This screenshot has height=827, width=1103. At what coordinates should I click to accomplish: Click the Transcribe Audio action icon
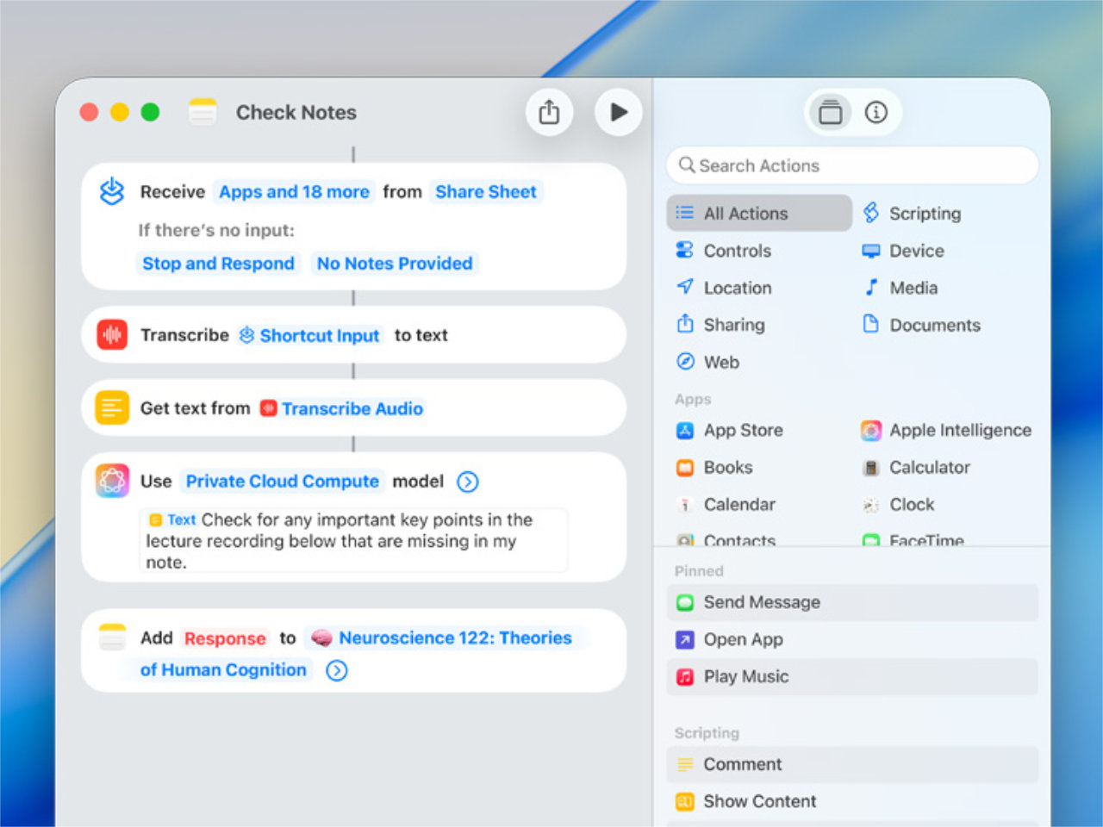click(112, 334)
